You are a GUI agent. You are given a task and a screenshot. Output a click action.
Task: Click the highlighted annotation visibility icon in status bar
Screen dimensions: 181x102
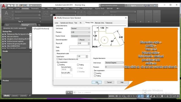click(148, 96)
